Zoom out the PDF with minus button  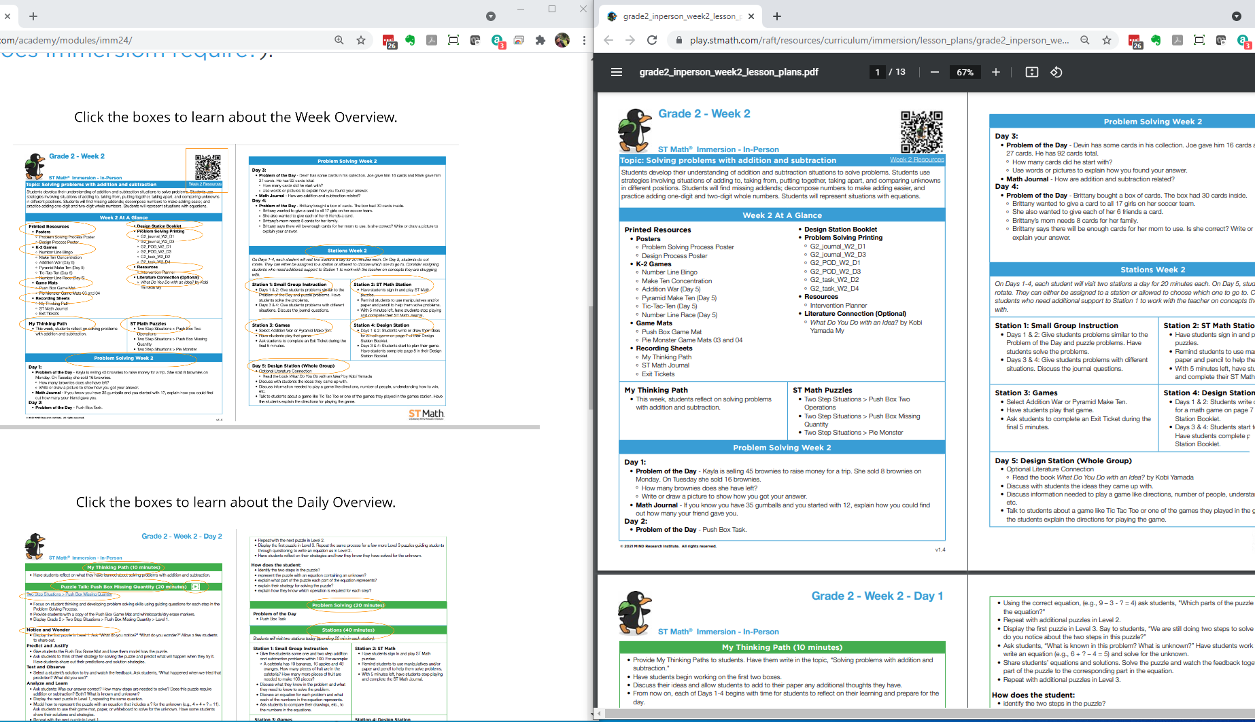coord(935,72)
